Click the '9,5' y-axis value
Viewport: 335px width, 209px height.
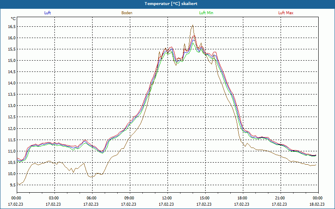click(13, 185)
